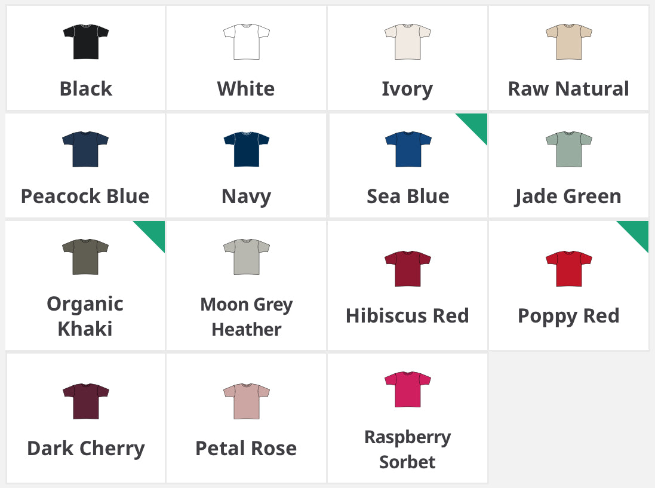Screen dimensions: 655x488
Task: Click the Sea Blue shirt color swatch
Action: 408,149
